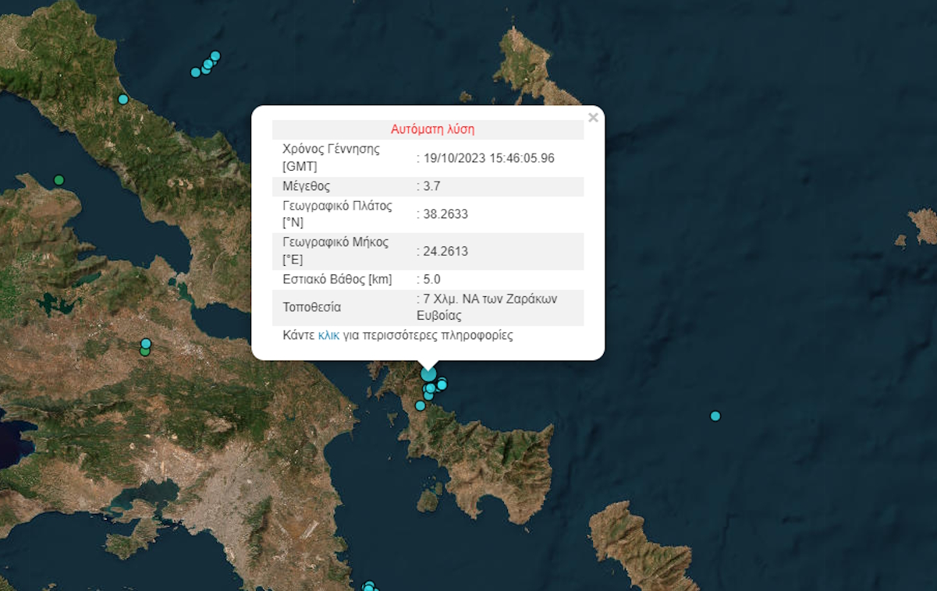Click the cyan marker on northern Evia's coast
The width and height of the screenshot is (937, 591).
tap(122, 99)
